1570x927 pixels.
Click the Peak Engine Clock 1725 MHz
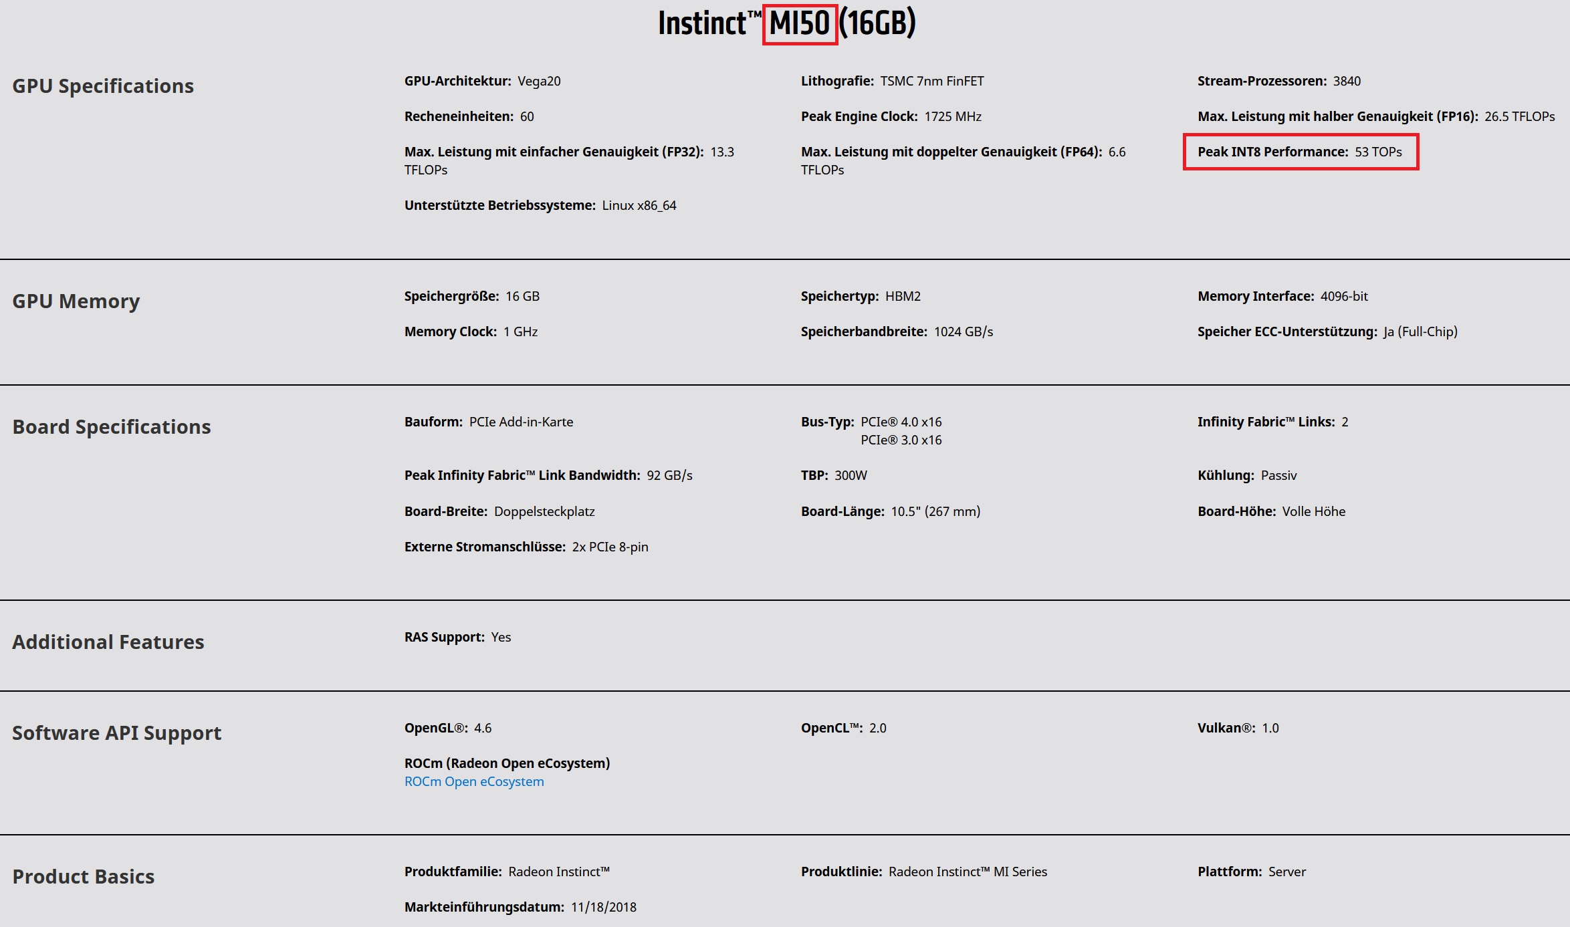[891, 116]
